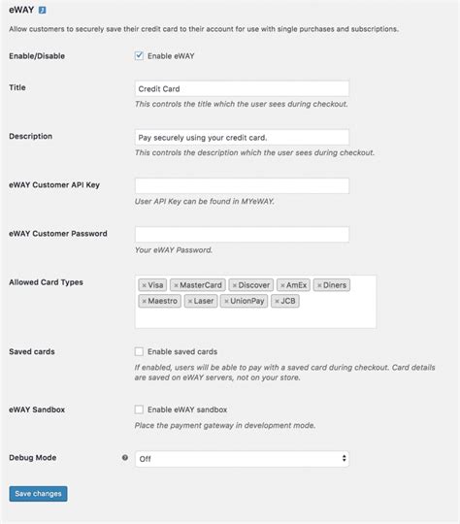Click the Debug Mode help tooltip icon
Image resolution: width=460 pixels, height=524 pixels.
tap(125, 457)
